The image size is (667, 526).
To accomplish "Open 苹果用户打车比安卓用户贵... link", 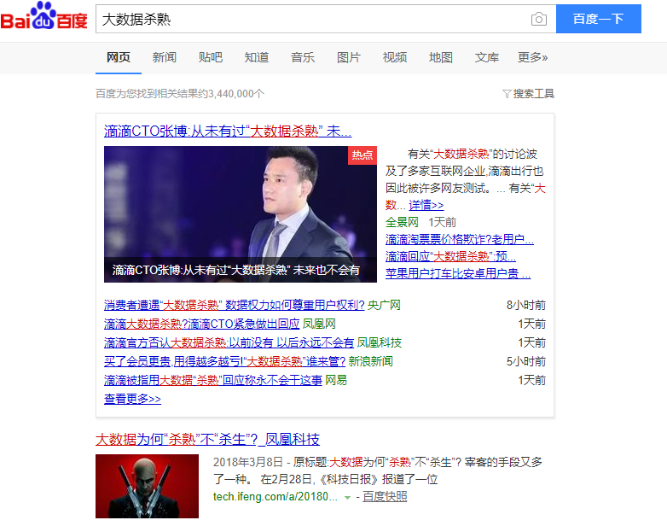I will click(458, 273).
